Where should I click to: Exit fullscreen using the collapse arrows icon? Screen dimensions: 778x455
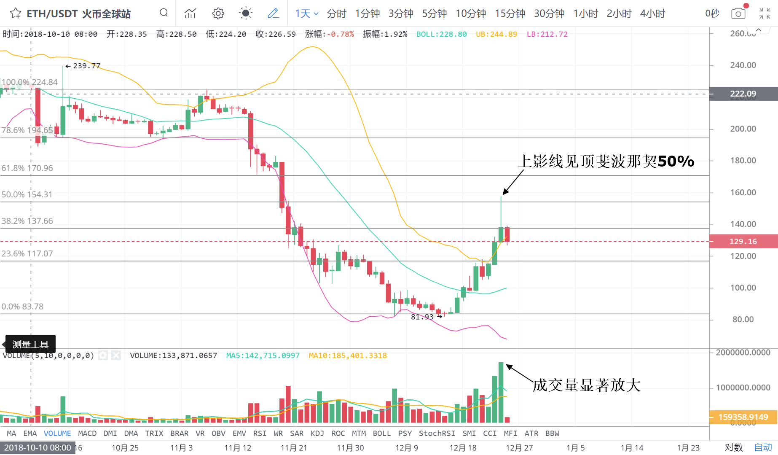click(x=765, y=13)
